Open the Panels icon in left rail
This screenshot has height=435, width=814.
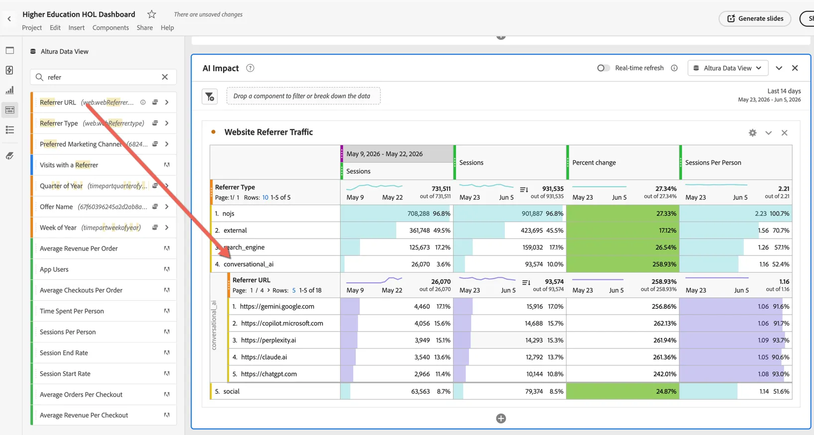click(x=9, y=50)
